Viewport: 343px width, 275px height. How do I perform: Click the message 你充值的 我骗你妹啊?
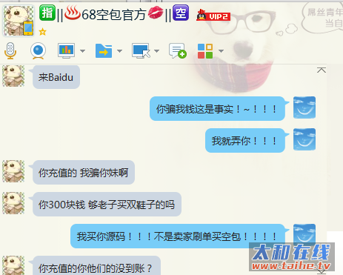coord(84,173)
